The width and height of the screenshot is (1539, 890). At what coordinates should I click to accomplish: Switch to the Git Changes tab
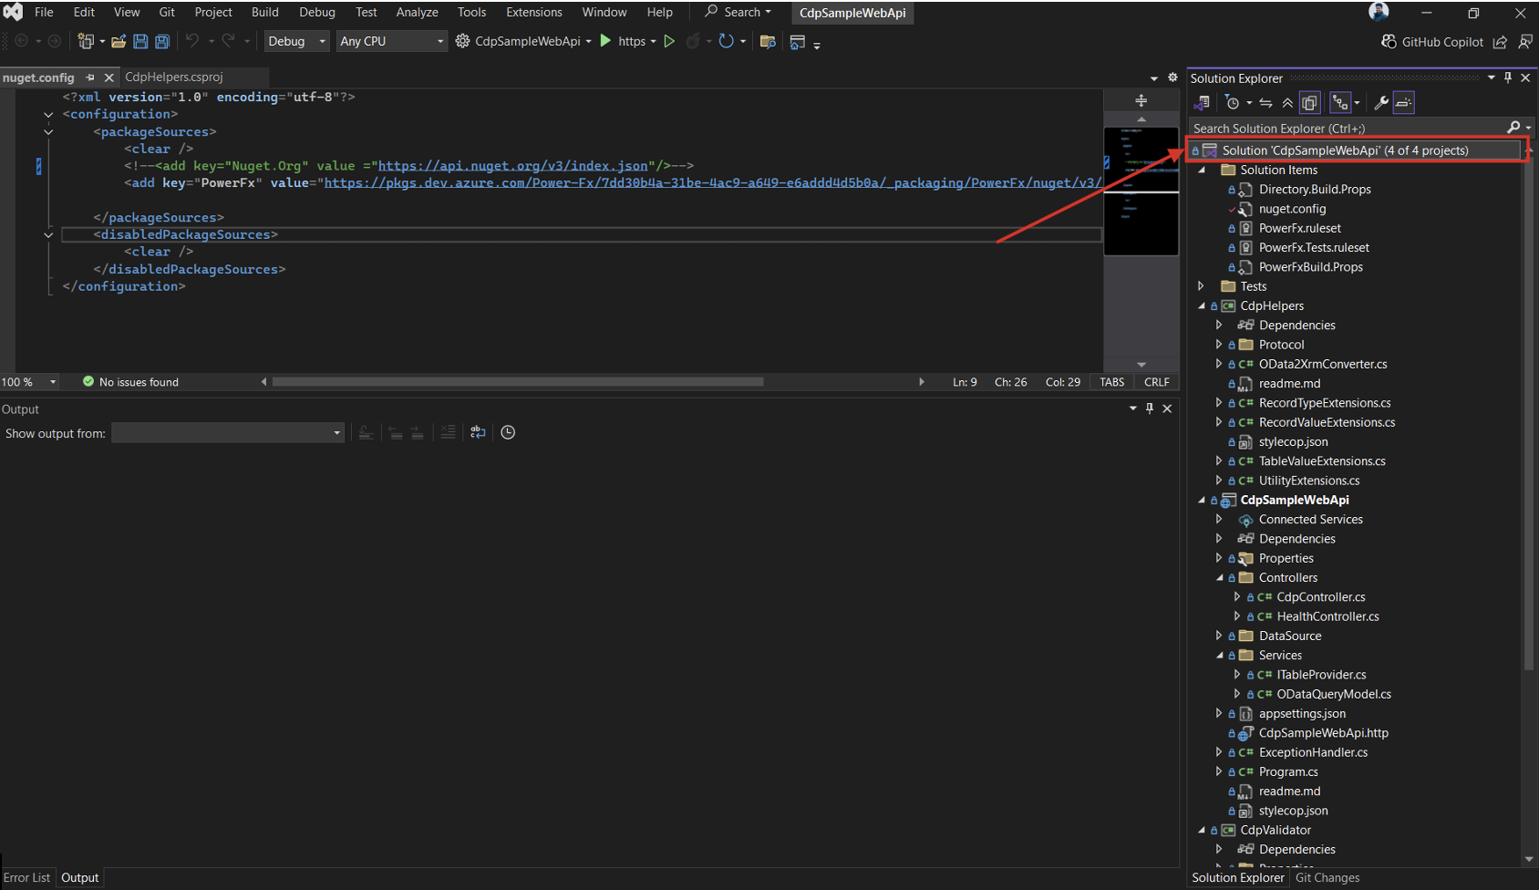click(x=1327, y=877)
